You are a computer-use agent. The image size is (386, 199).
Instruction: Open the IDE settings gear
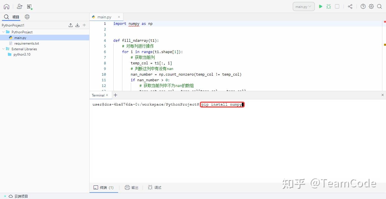[371, 6]
